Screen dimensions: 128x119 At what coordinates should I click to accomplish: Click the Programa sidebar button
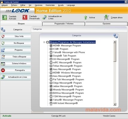point(16,50)
